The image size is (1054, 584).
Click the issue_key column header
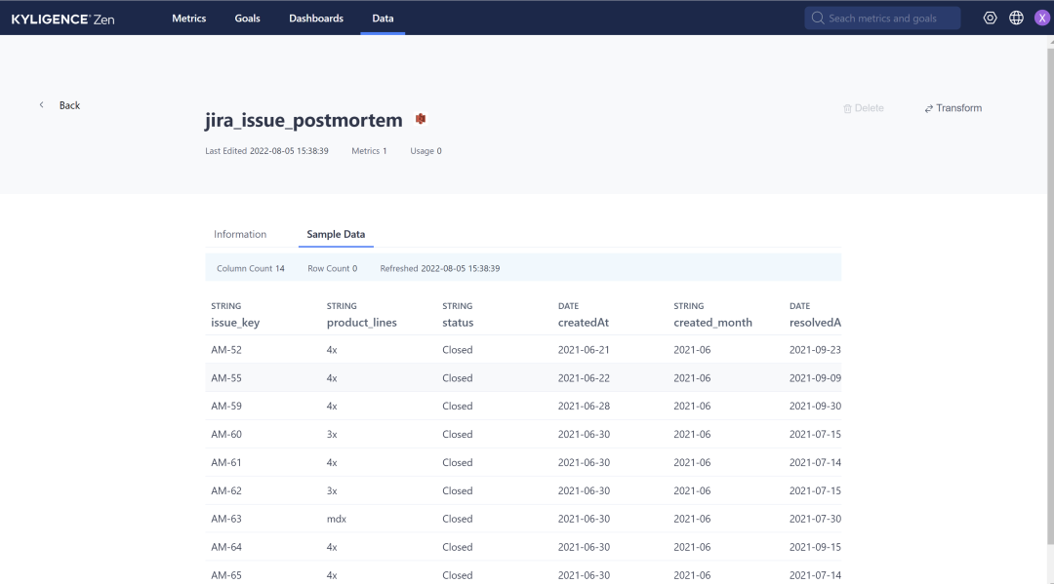coord(235,322)
